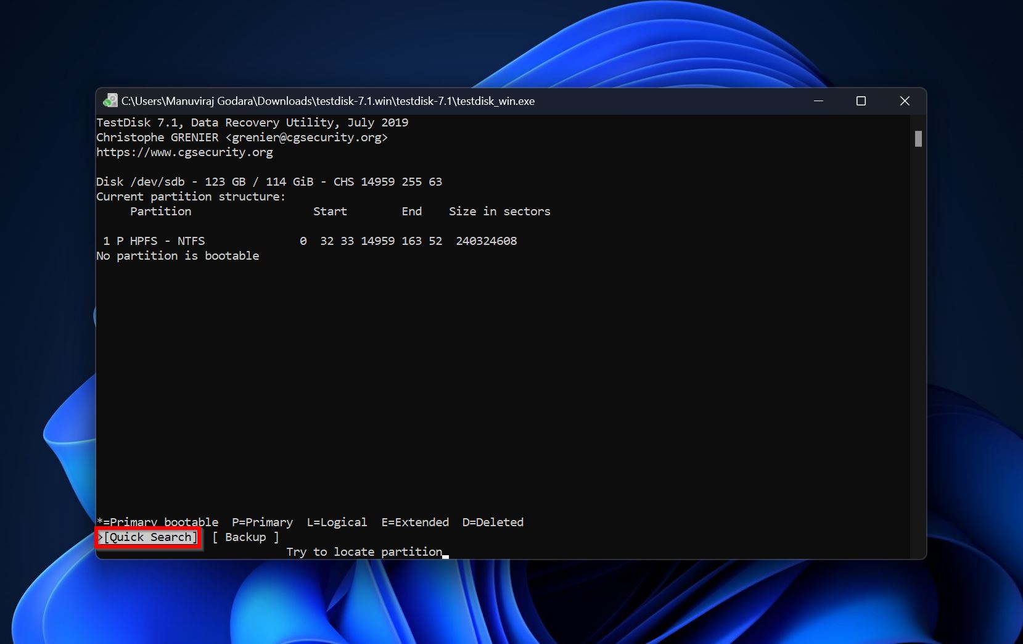Click the 'End' column header
Viewport: 1023px width, 644px height.
(412, 212)
